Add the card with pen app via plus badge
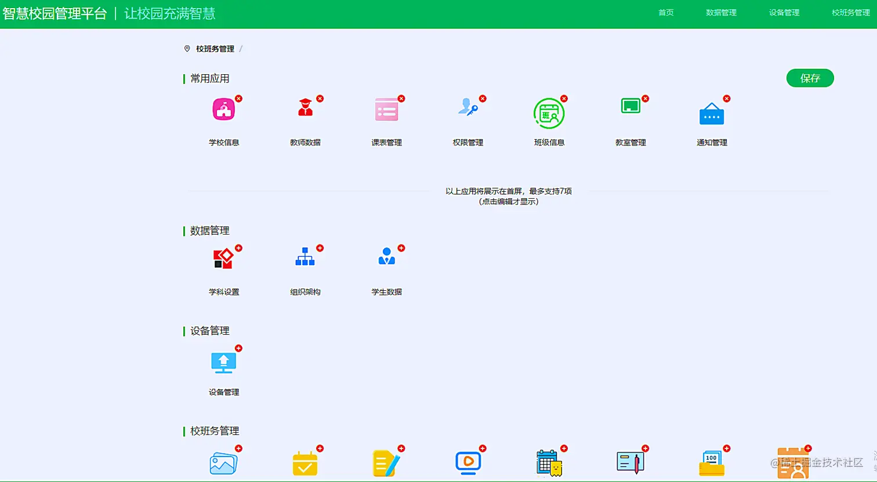The width and height of the screenshot is (877, 482). (x=645, y=448)
